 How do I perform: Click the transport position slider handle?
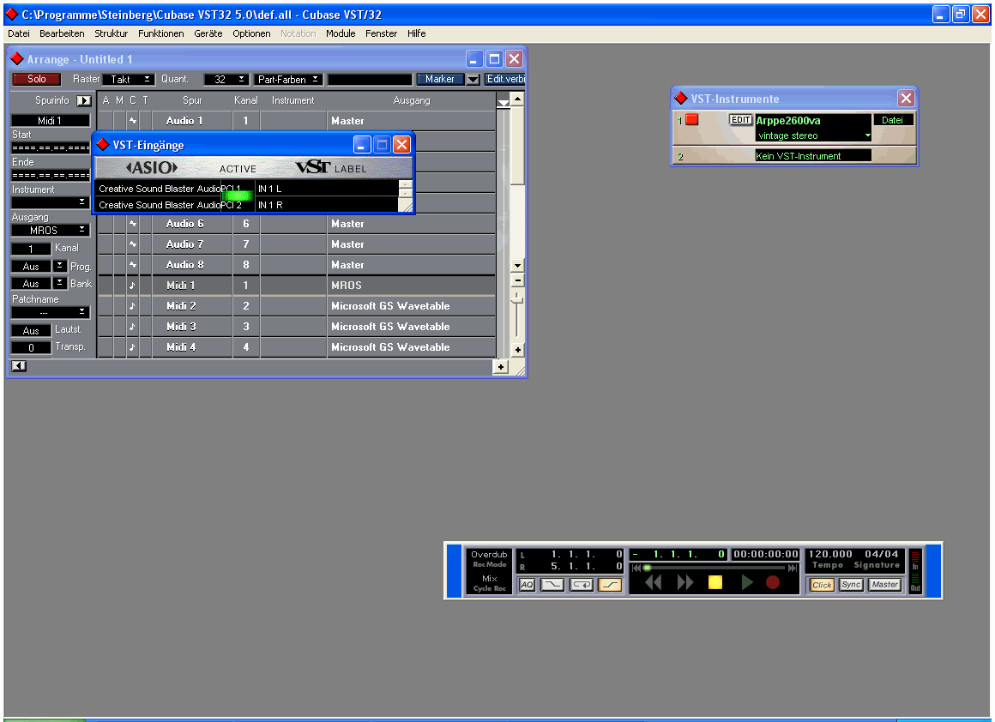(x=647, y=568)
